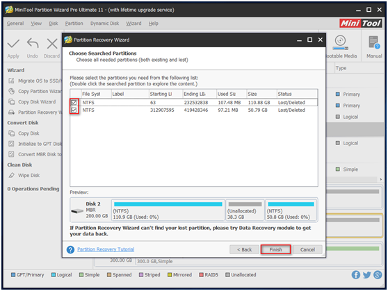Click the Undo arrow icon
The image size is (388, 291).
(33, 43)
